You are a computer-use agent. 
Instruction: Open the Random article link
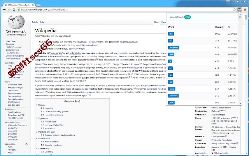[x=13, y=53]
